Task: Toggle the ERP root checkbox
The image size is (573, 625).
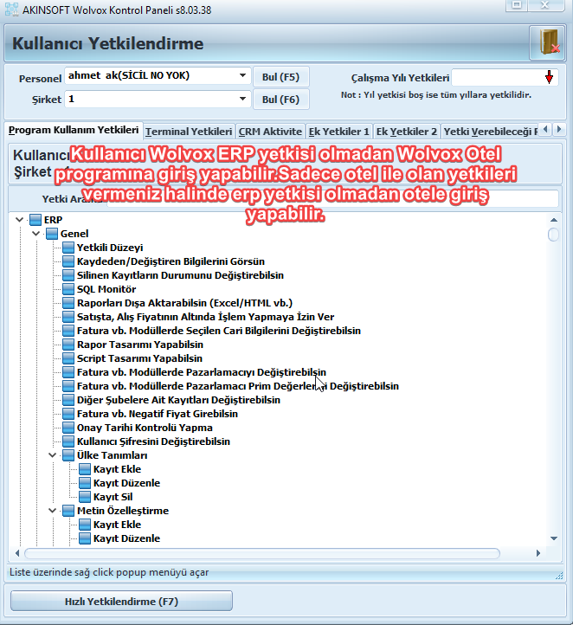Action: tap(35, 220)
